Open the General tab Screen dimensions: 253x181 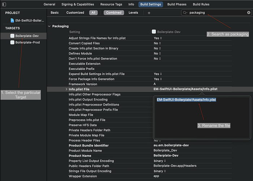pyautogui.click(x=50, y=4)
